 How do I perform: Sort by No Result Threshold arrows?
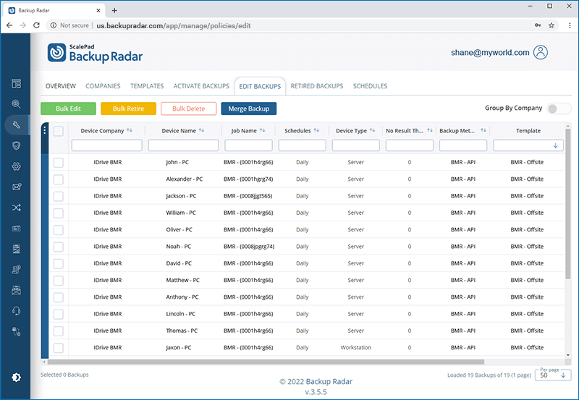click(429, 130)
